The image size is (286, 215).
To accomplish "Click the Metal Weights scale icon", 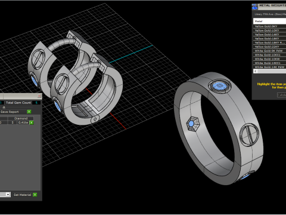I will coord(255,7).
